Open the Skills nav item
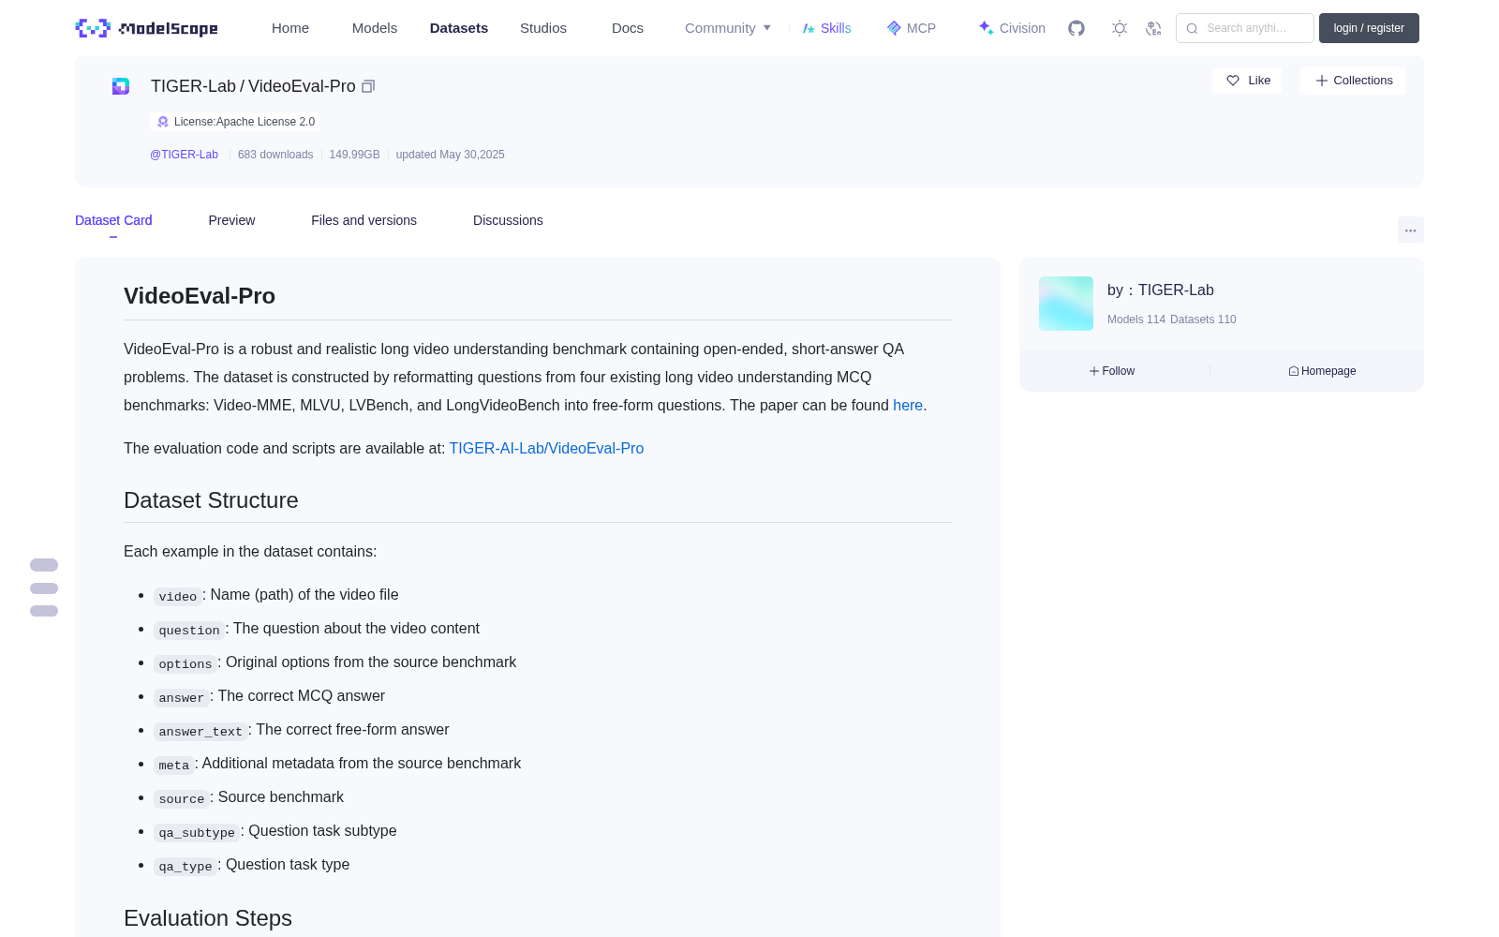This screenshot has width=1499, height=937. point(826,28)
